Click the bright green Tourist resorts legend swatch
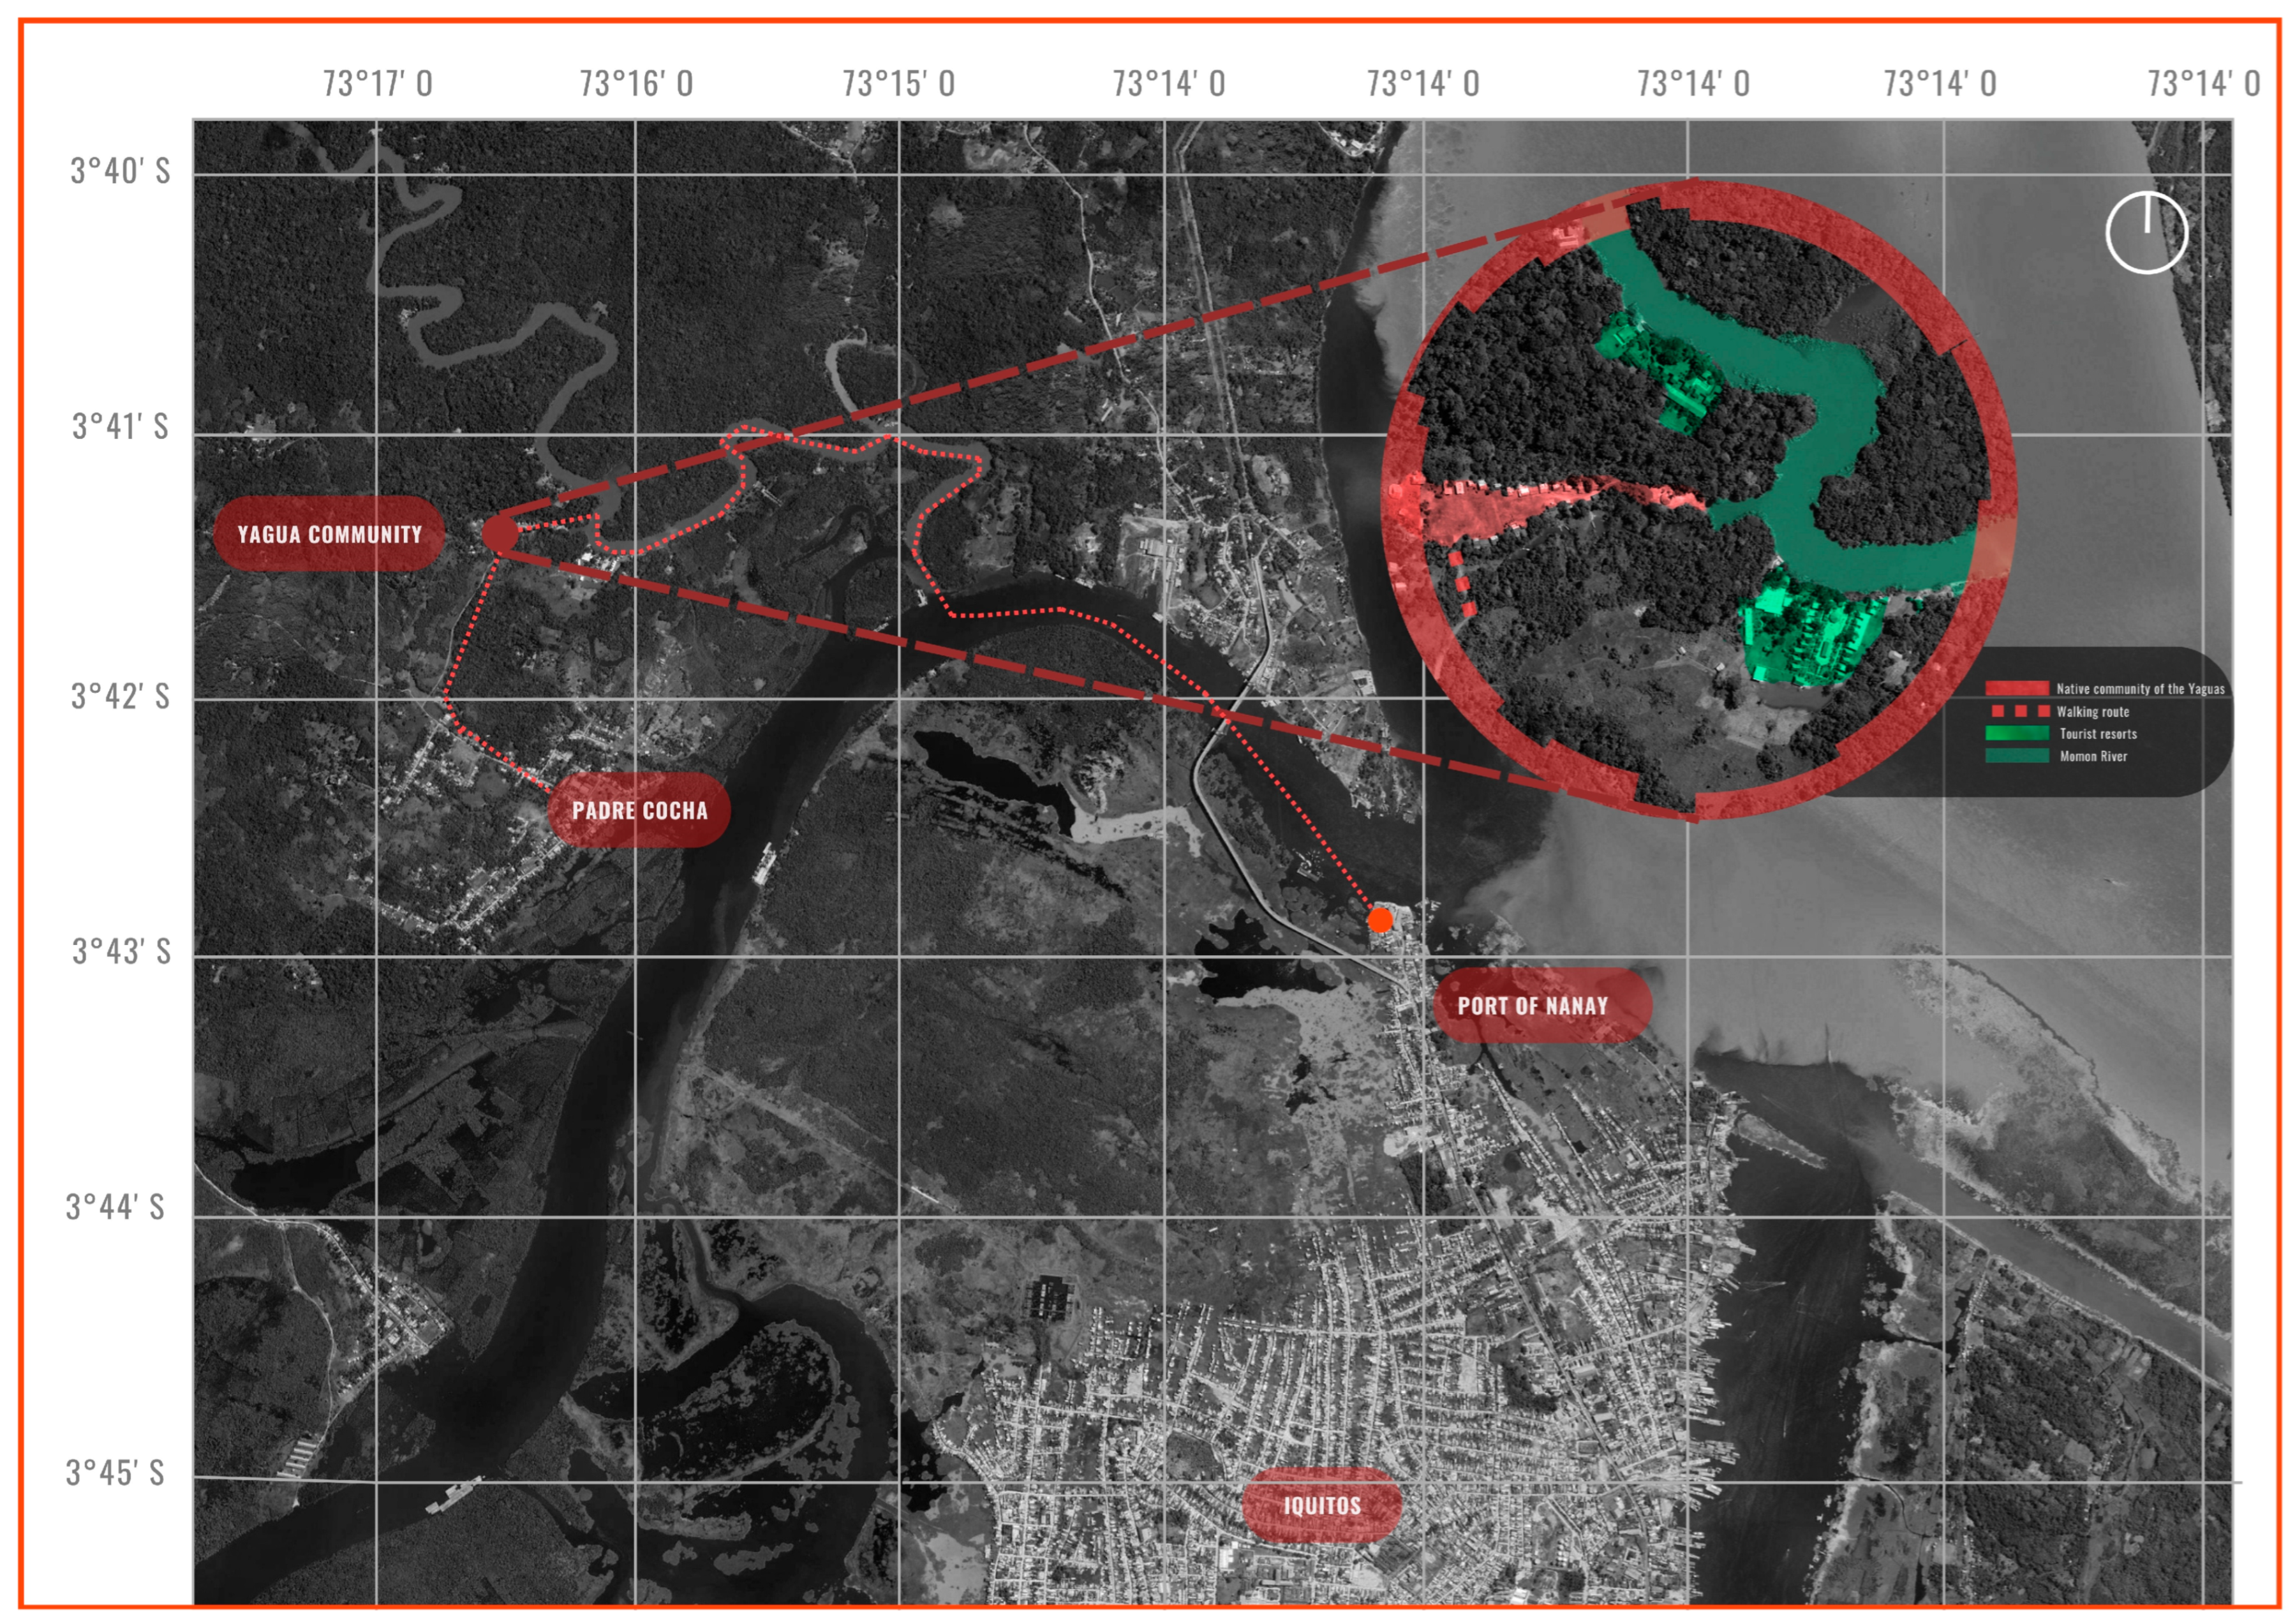The height and width of the screenshot is (1624, 2295). coord(2016,733)
